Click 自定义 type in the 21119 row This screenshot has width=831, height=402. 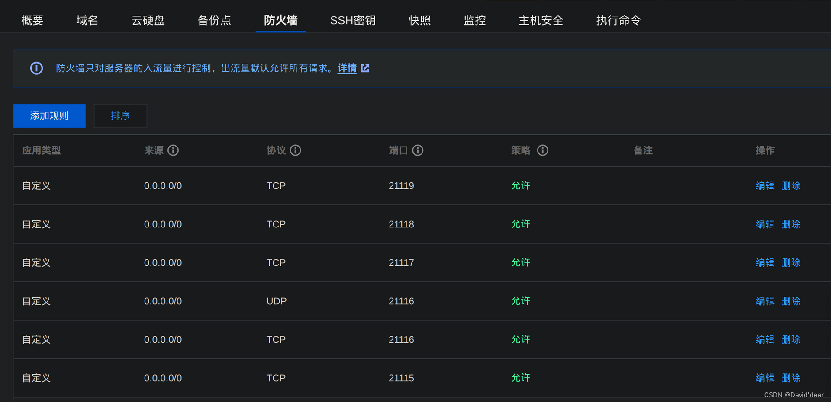tap(37, 186)
